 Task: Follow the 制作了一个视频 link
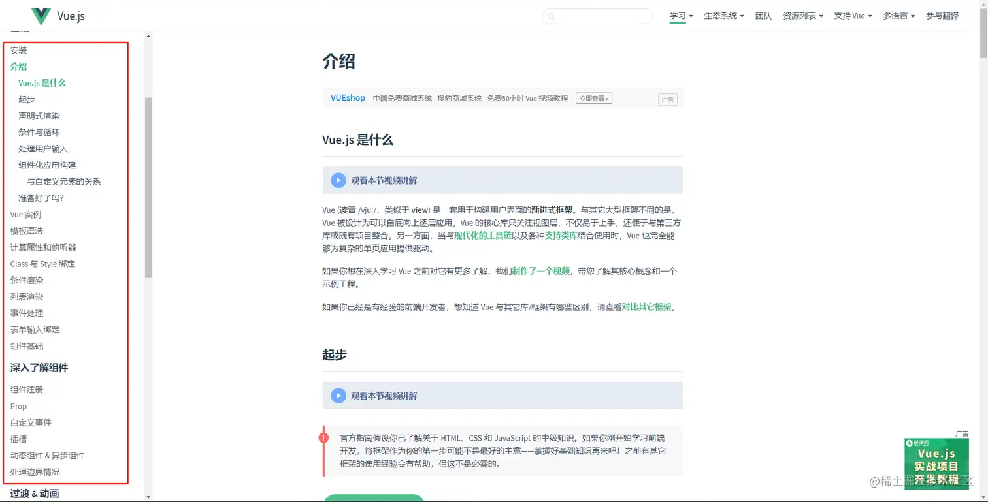(x=541, y=271)
